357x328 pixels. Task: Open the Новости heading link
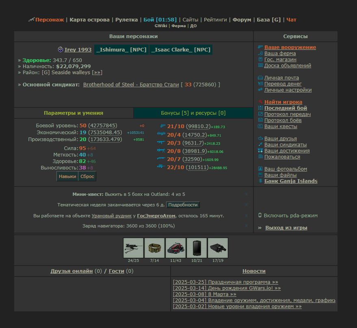[254, 271]
